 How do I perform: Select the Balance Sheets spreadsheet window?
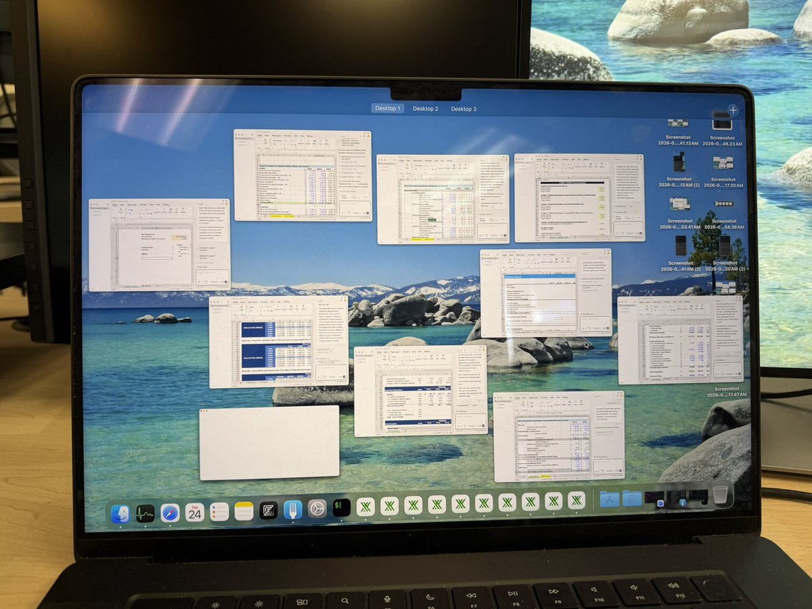click(302, 175)
